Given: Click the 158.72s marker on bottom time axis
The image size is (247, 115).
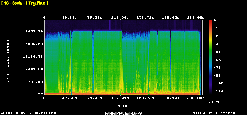Looking at the screenshot, I should 145,98.
